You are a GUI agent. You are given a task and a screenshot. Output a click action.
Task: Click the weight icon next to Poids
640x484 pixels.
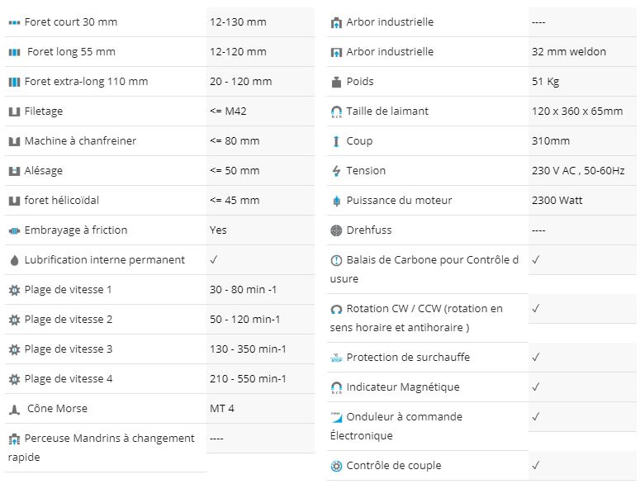click(x=336, y=82)
